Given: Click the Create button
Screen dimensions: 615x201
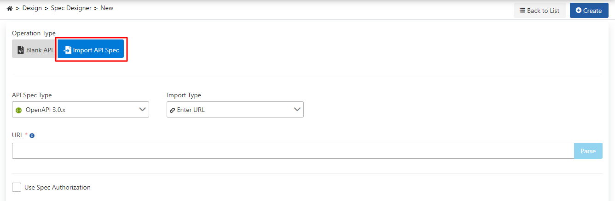Looking at the screenshot, I should tap(589, 11).
